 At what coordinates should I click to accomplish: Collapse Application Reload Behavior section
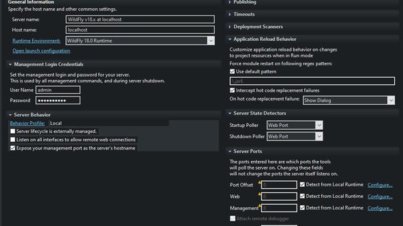(230, 39)
